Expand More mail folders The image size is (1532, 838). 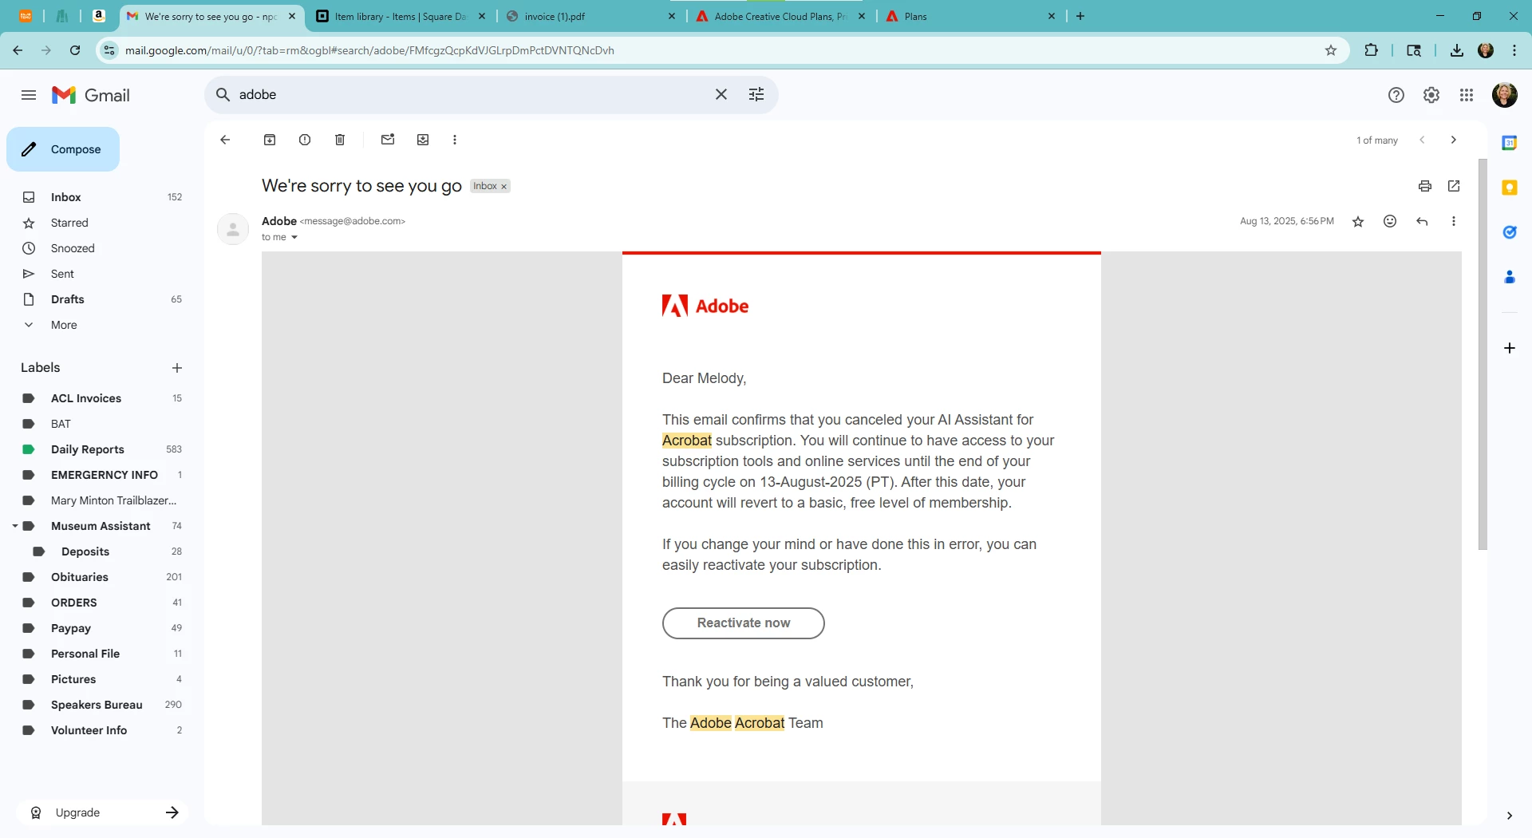click(x=64, y=325)
